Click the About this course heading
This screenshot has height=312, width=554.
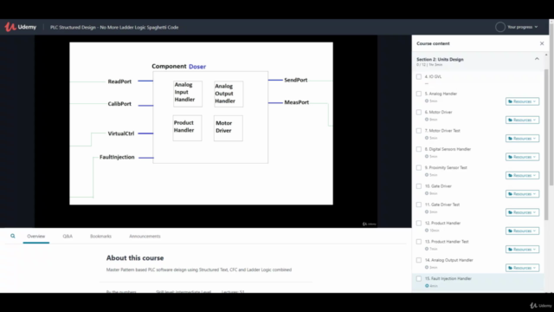[x=135, y=258]
